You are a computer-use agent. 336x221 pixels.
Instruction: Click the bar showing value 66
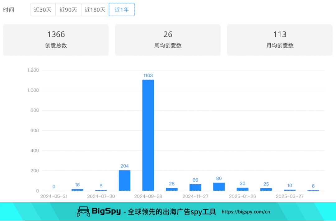pos(195,188)
